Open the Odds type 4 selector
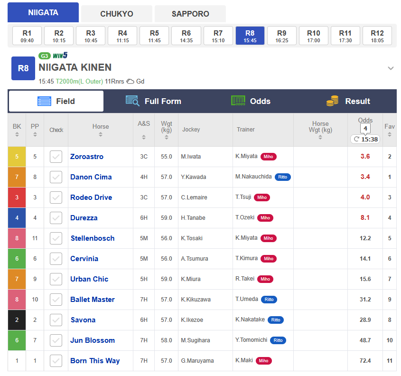The width and height of the screenshot is (401, 376). 365,128
